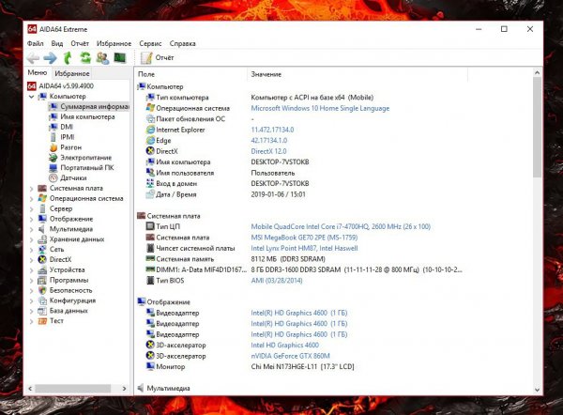The width and height of the screenshot is (563, 415).
Task: Click the tree pane horizontal scroll-right arrow
Action: tap(124, 389)
